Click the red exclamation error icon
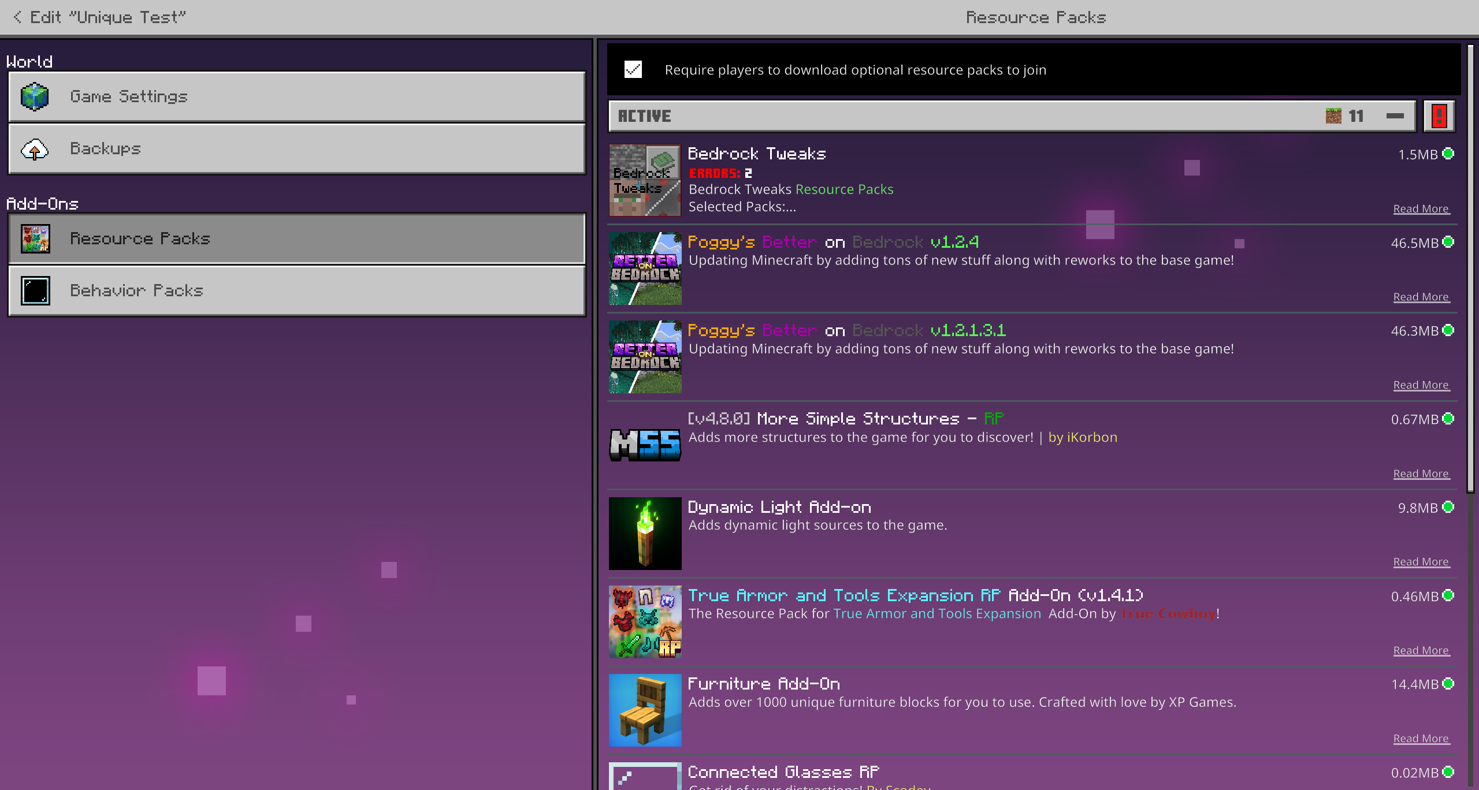 1439,116
